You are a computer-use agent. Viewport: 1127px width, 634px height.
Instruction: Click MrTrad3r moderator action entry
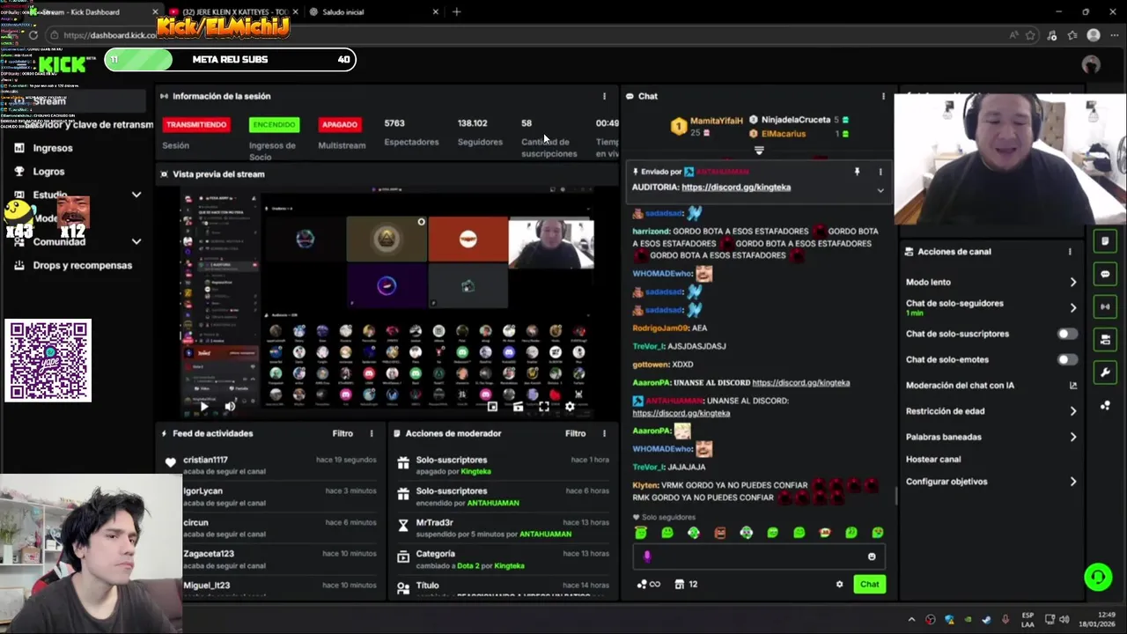tap(504, 527)
